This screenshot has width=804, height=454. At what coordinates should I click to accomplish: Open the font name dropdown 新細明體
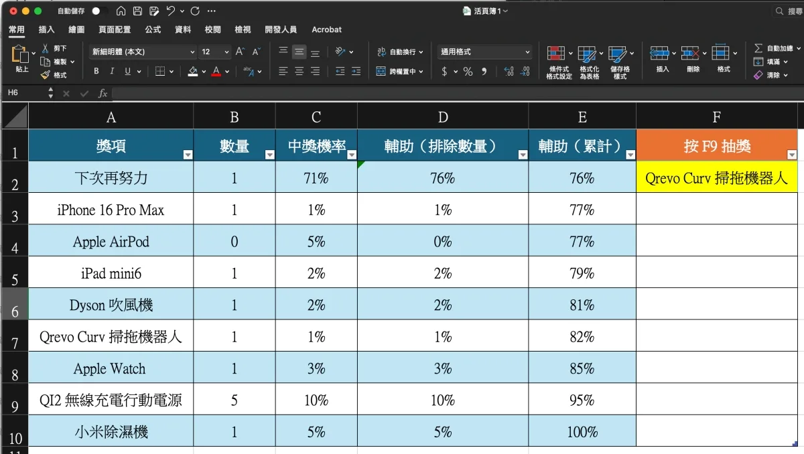click(142, 52)
